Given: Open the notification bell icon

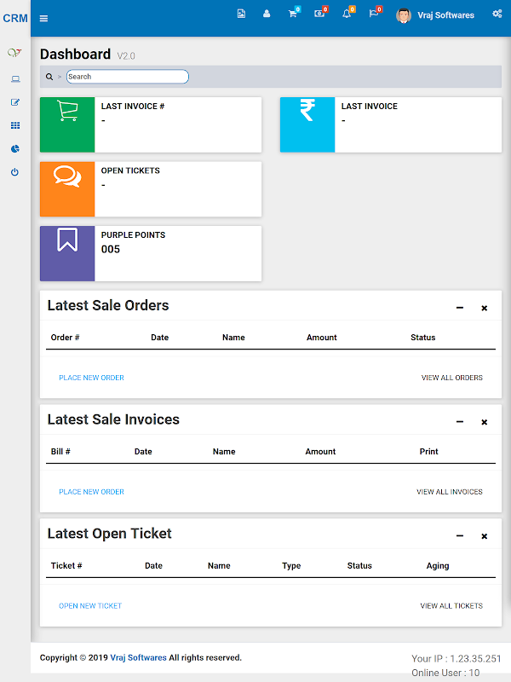Looking at the screenshot, I should point(347,14).
